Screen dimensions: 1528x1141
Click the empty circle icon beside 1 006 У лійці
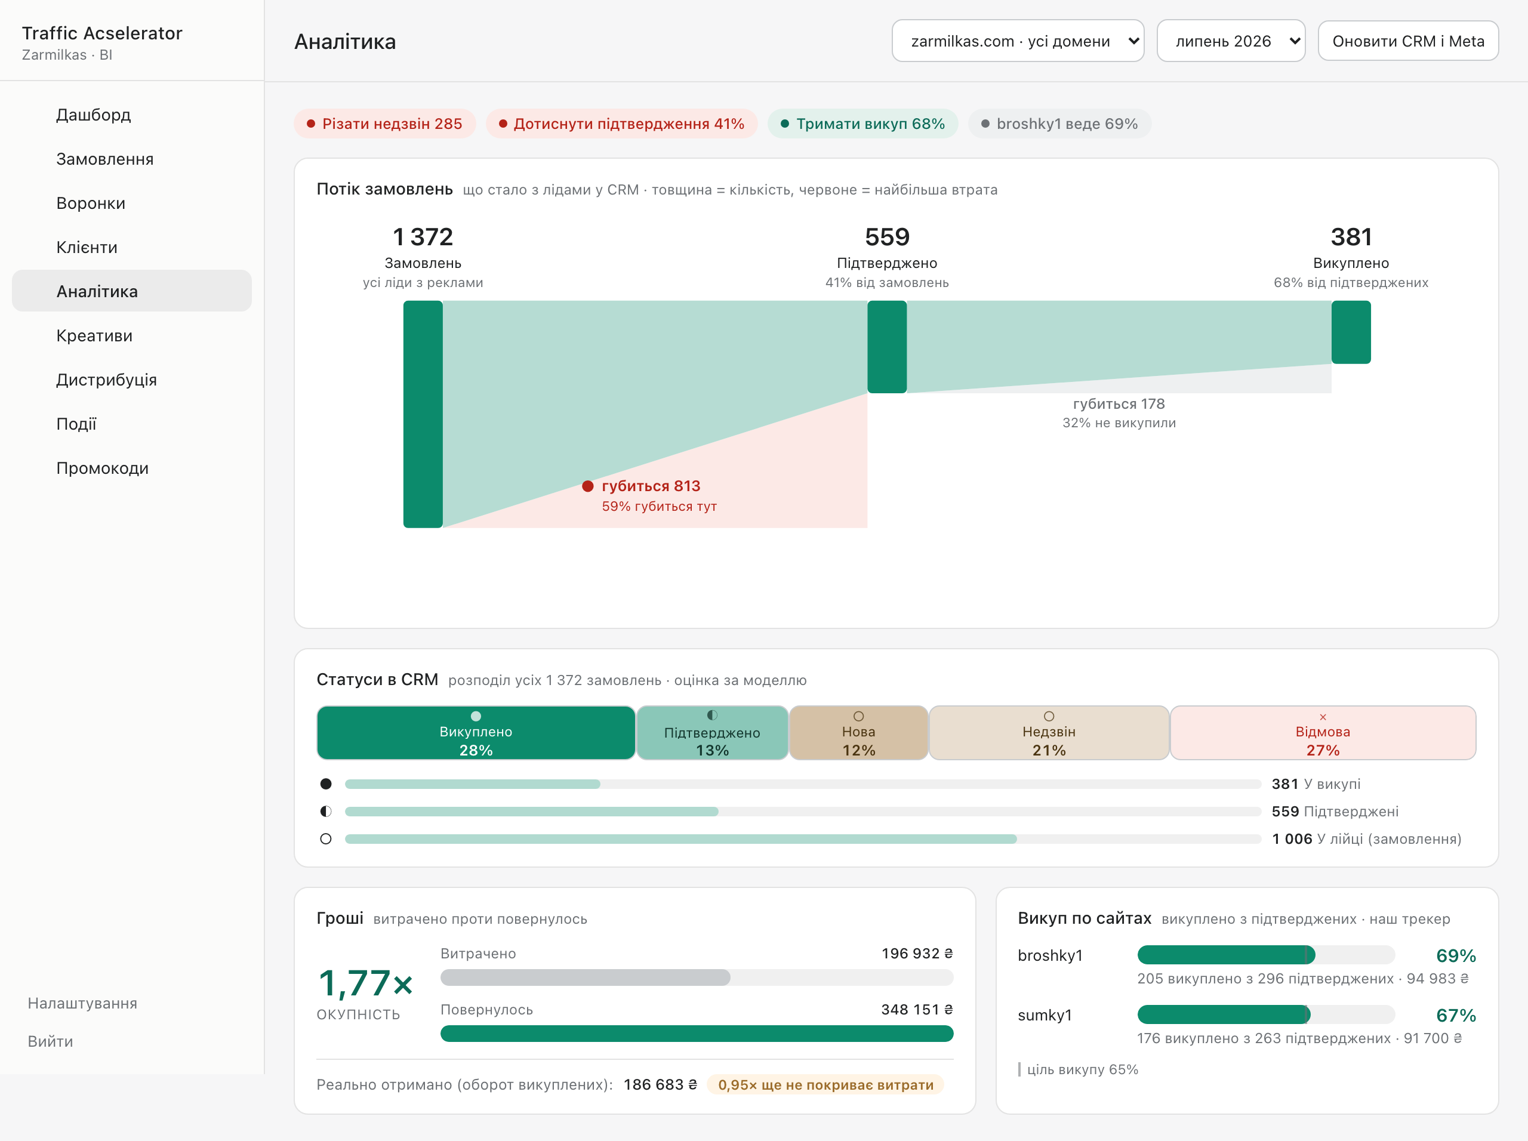326,839
